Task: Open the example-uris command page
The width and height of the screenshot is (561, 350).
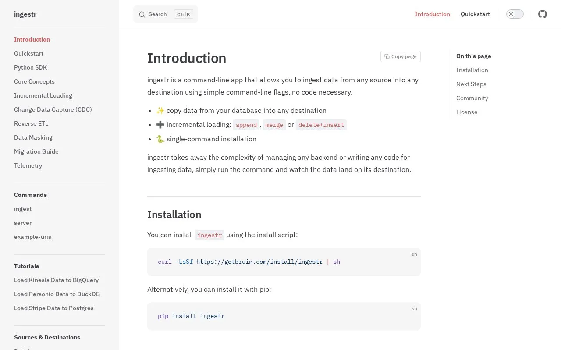Action: click(32, 237)
